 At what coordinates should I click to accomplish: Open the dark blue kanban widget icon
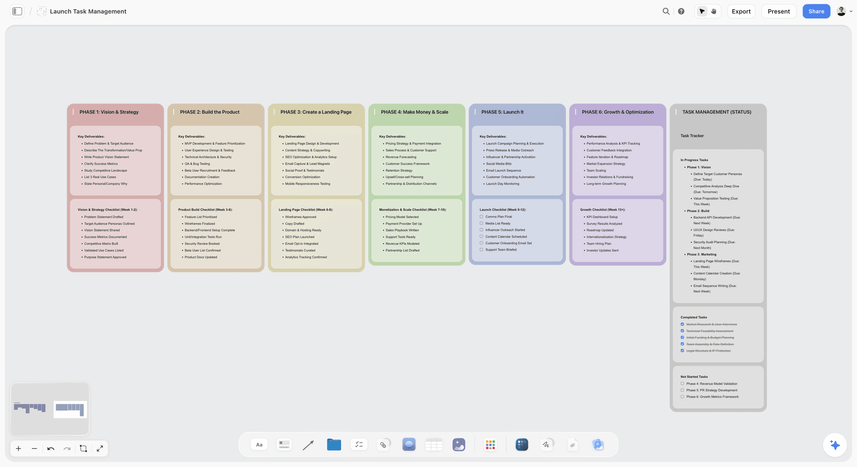pyautogui.click(x=522, y=444)
